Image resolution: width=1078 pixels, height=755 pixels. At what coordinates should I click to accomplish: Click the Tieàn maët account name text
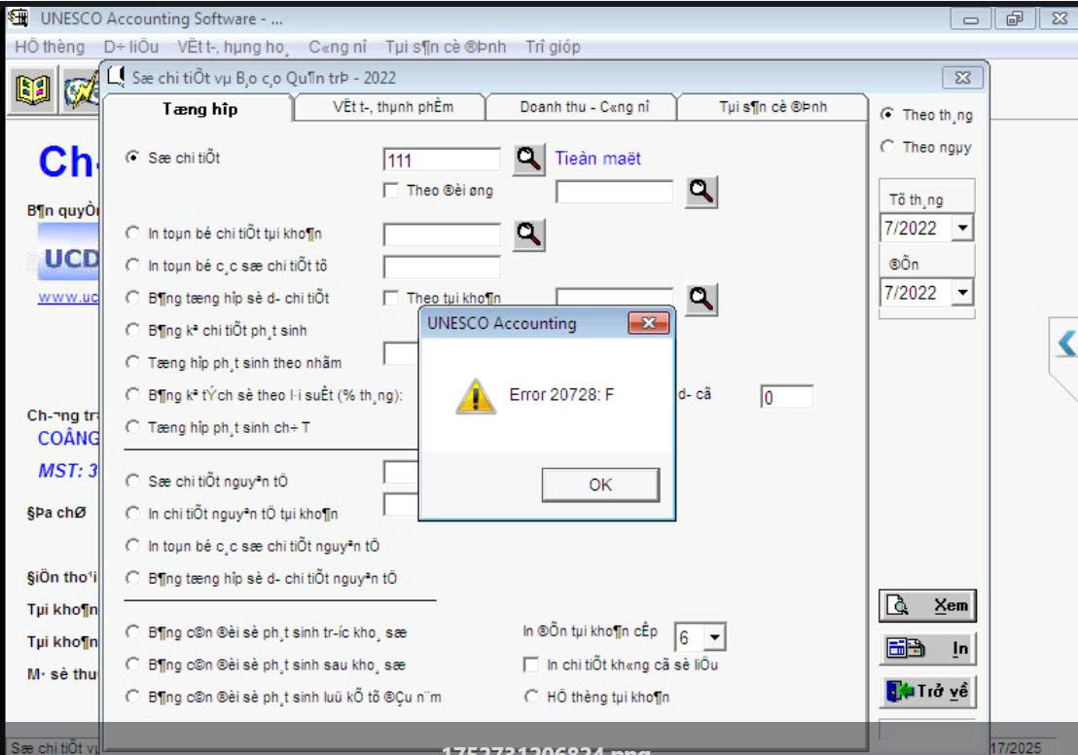pos(597,159)
